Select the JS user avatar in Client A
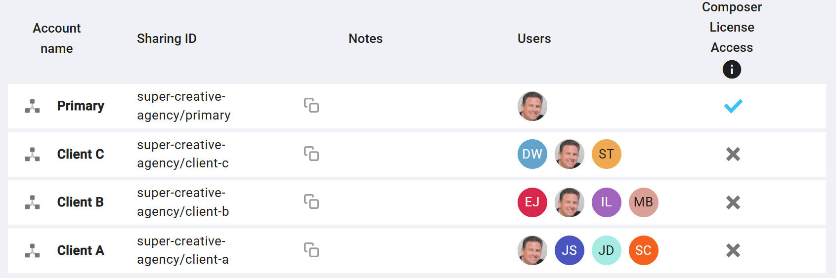Viewport: 836px width, 278px height. [570, 250]
